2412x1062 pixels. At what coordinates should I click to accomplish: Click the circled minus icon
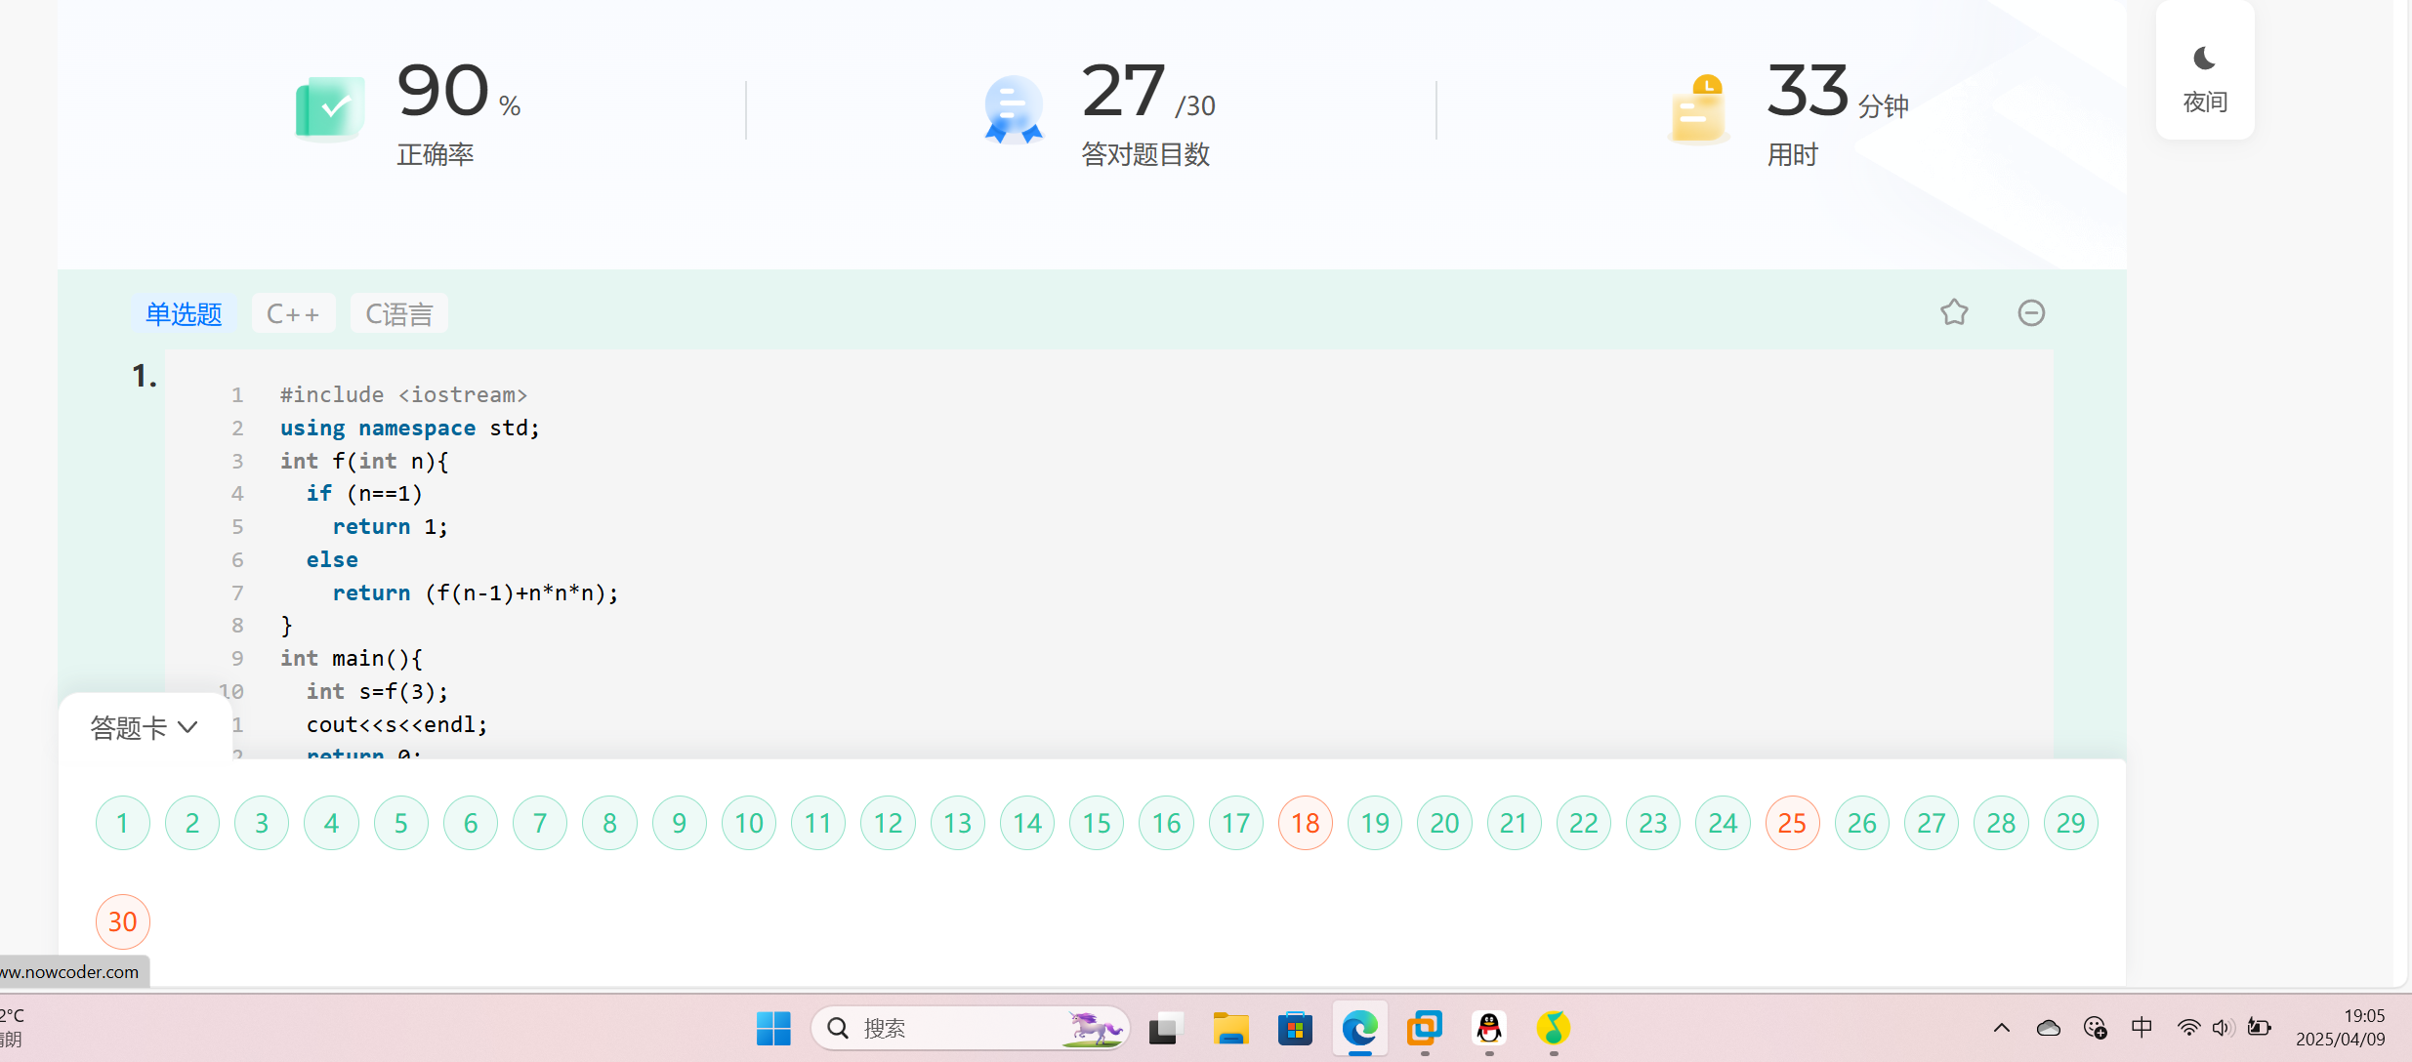coord(2031,312)
